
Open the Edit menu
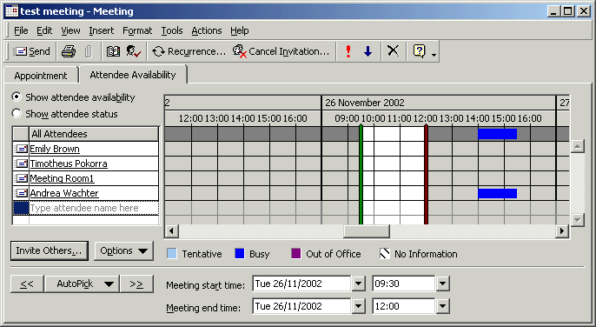click(x=44, y=30)
